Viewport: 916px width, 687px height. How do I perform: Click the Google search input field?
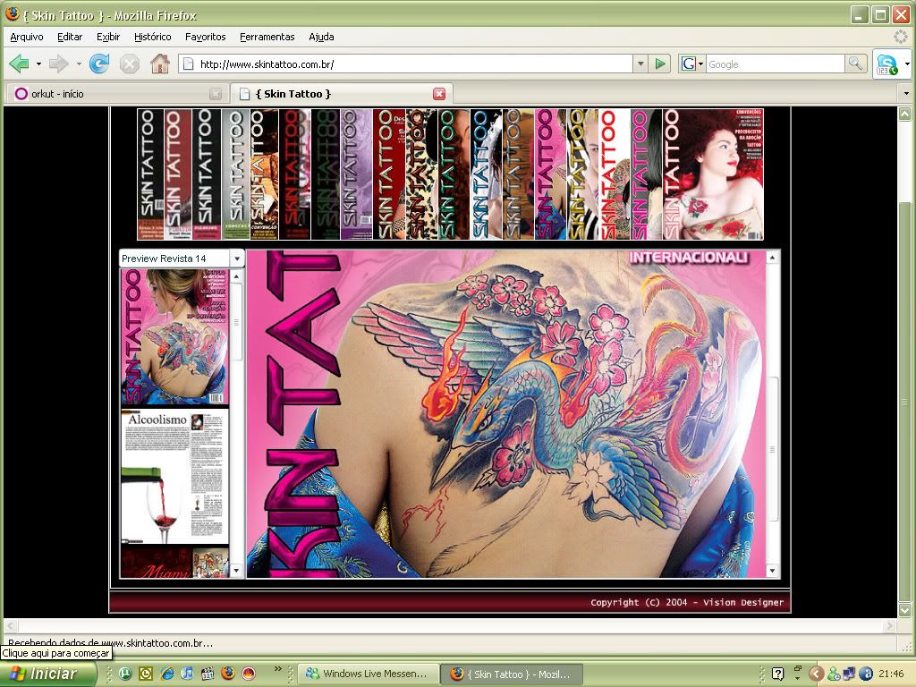click(776, 64)
